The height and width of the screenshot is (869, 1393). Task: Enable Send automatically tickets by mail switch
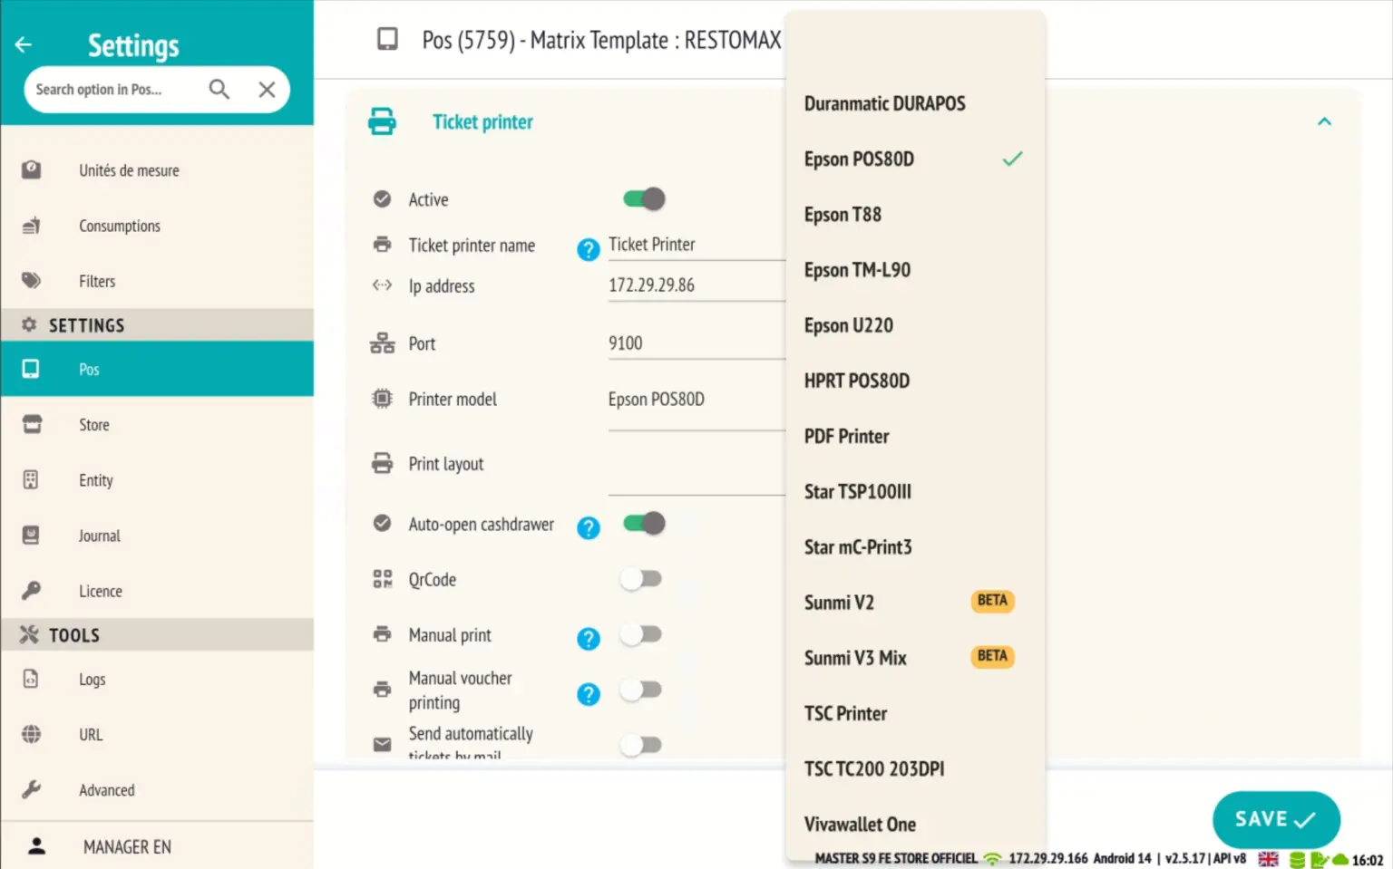[642, 745]
